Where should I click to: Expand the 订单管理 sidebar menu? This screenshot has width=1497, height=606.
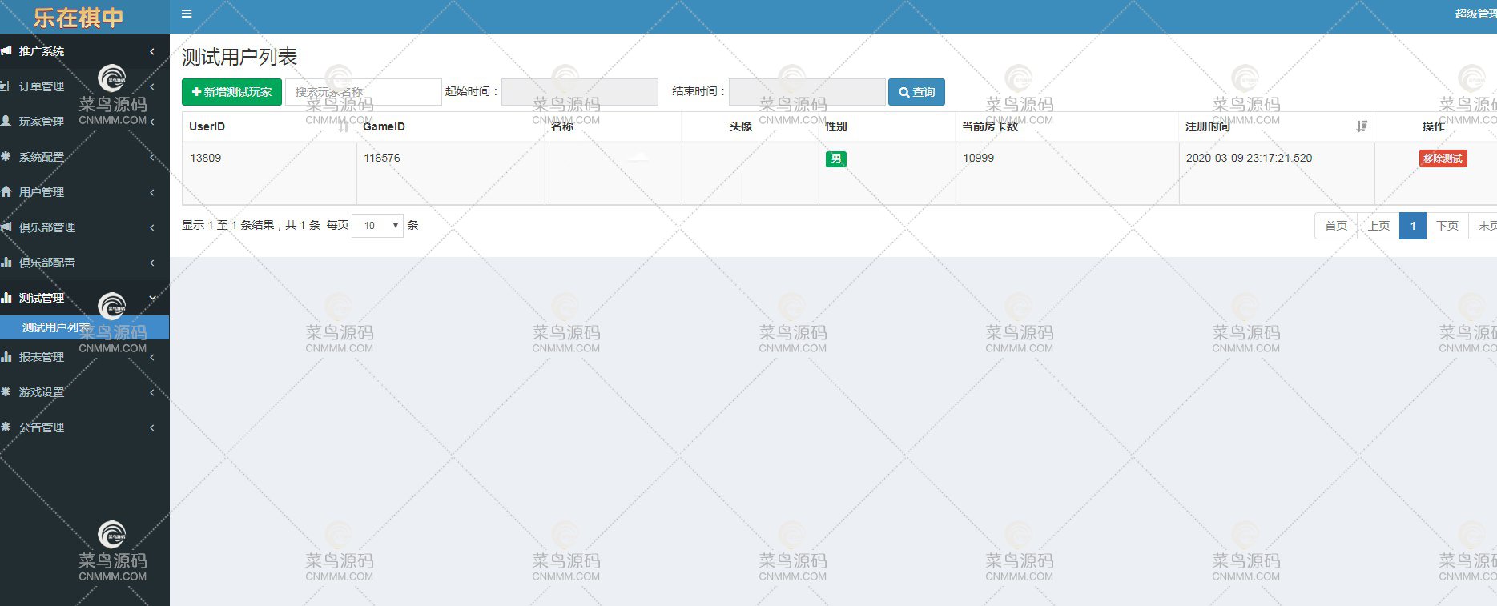coord(42,86)
